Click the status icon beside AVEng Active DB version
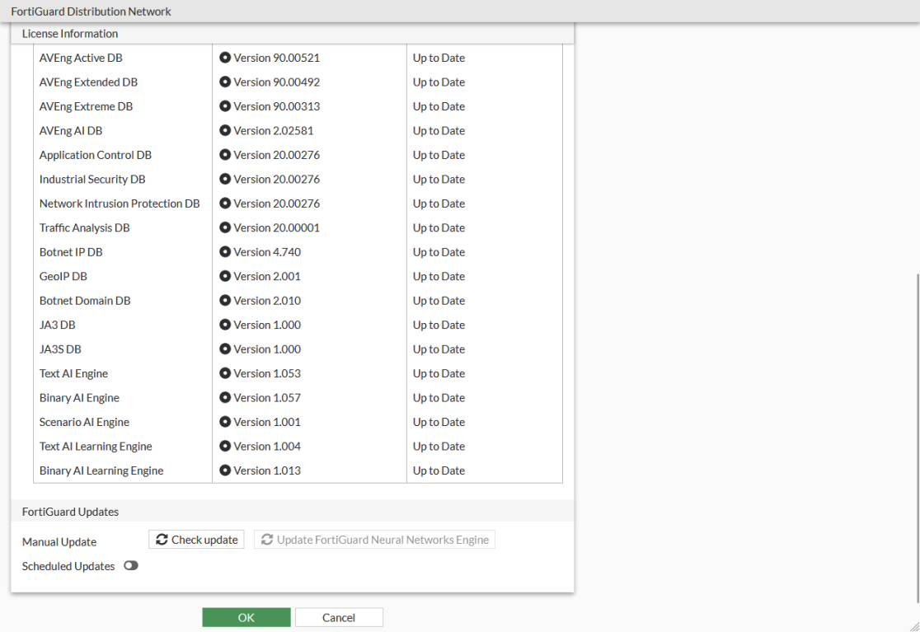Viewport: 920px width, 632px height. [x=225, y=58]
